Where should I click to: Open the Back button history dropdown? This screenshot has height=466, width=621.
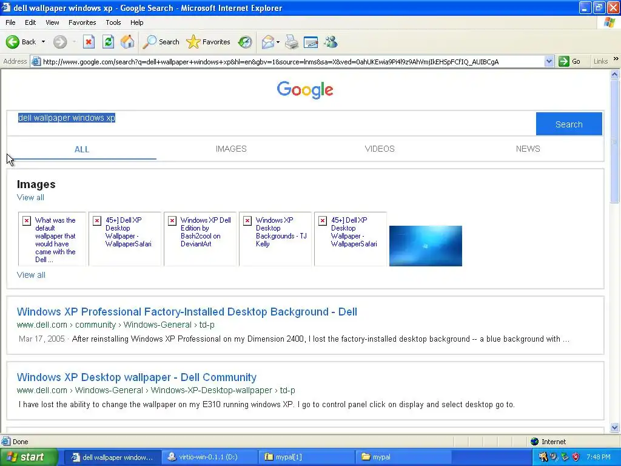pos(43,42)
